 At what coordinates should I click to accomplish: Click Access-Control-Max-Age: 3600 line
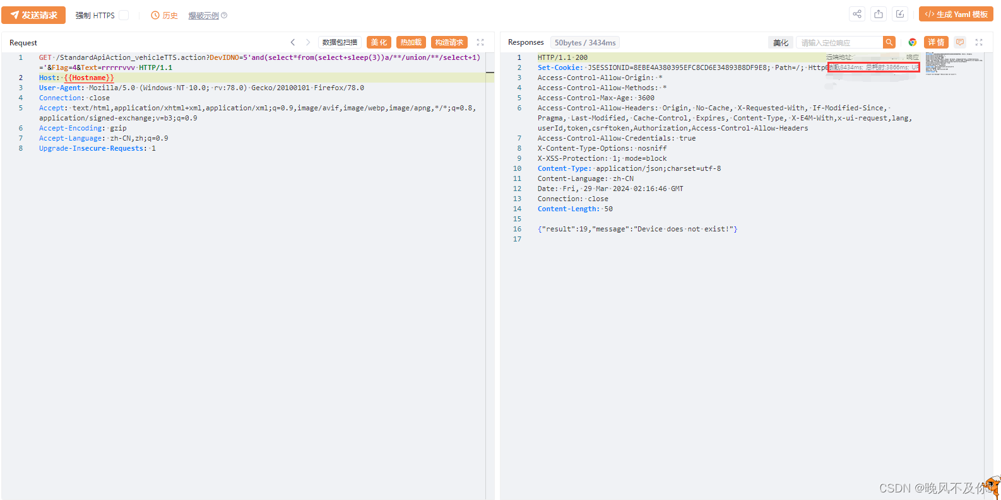point(596,98)
